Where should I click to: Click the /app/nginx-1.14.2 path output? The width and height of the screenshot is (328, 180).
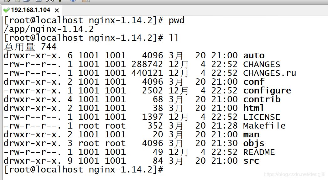click(49, 29)
